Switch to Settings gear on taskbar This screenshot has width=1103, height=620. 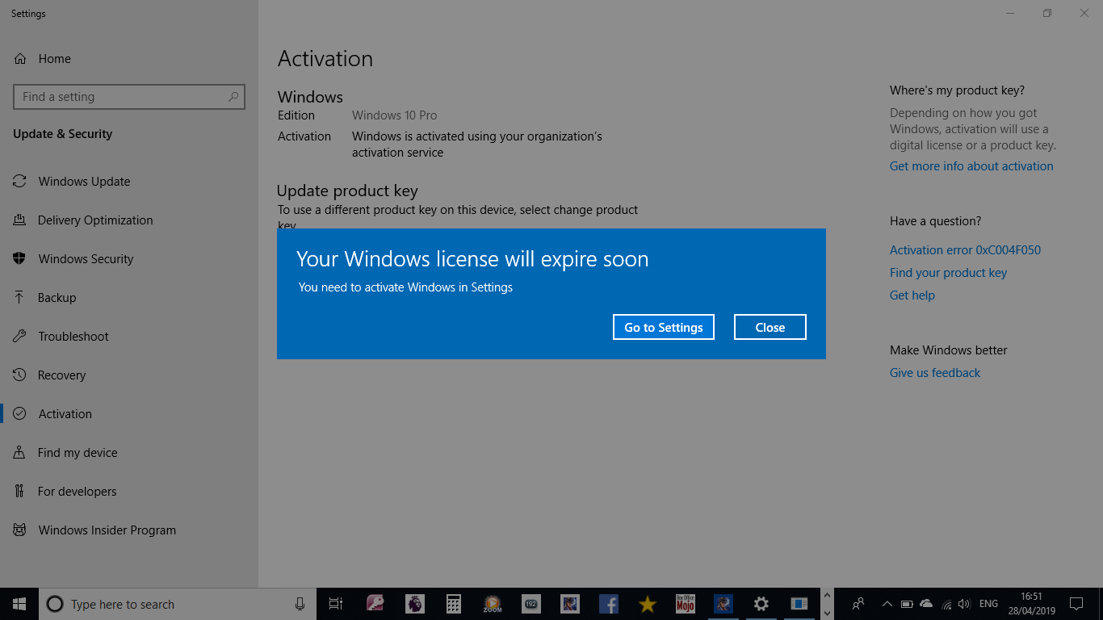click(x=761, y=604)
